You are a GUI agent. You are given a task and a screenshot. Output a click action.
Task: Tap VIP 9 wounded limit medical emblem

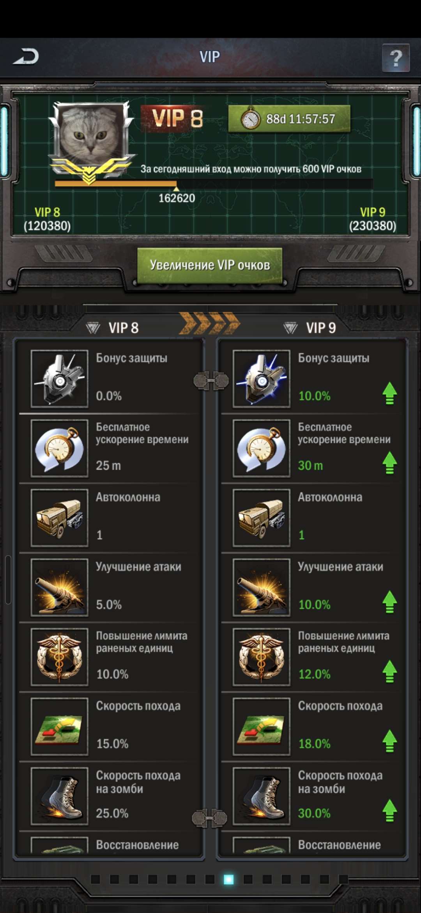[262, 657]
